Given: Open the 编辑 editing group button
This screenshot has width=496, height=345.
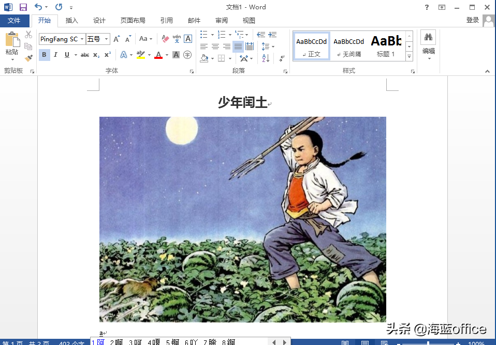Looking at the screenshot, I should [x=428, y=45].
